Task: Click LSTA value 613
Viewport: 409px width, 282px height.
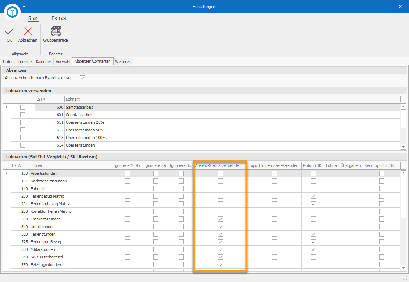Action: 60,138
